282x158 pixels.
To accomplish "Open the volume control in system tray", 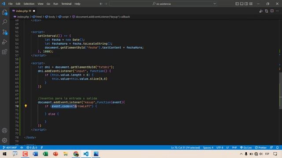I will 261,154.
